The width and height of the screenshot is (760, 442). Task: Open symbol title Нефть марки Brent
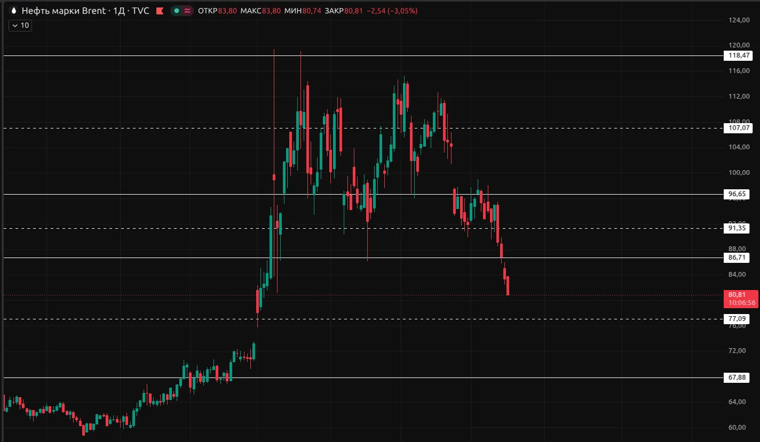pyautogui.click(x=63, y=11)
